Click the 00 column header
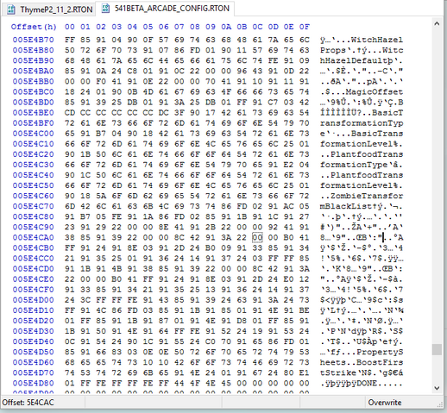This screenshot has height=413, width=447. coord(70,27)
